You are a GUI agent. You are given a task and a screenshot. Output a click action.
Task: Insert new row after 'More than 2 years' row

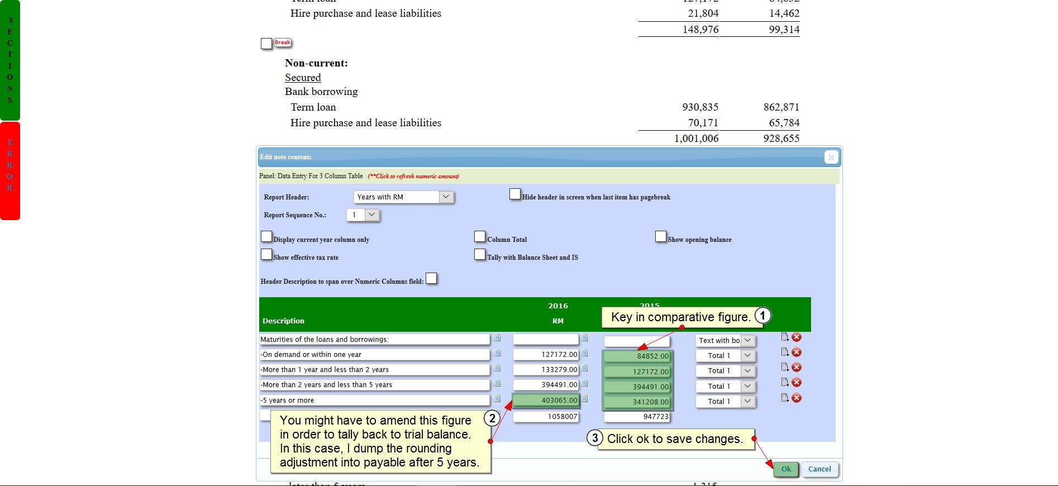pos(785,383)
